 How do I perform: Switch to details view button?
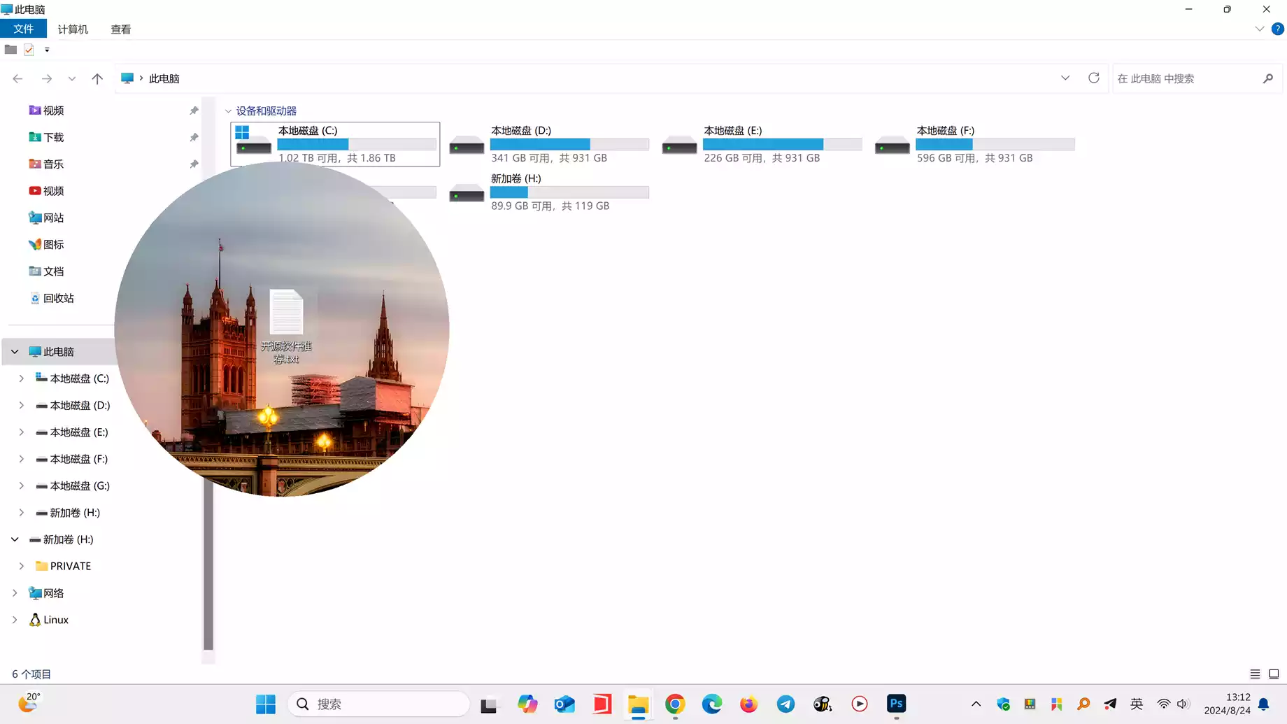click(1255, 674)
